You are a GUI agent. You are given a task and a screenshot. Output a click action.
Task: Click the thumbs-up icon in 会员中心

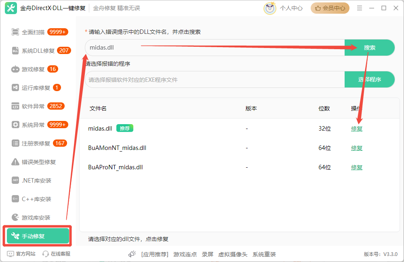[318, 8]
